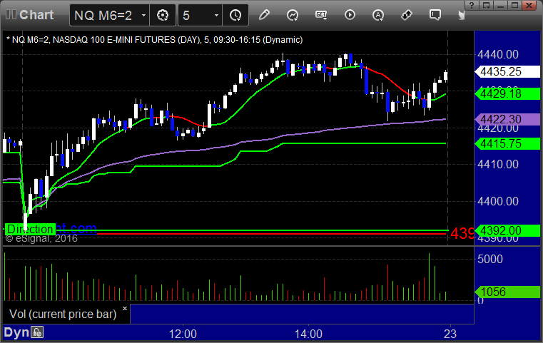
Task: Open the time template clock icon
Action: pyautogui.click(x=235, y=15)
